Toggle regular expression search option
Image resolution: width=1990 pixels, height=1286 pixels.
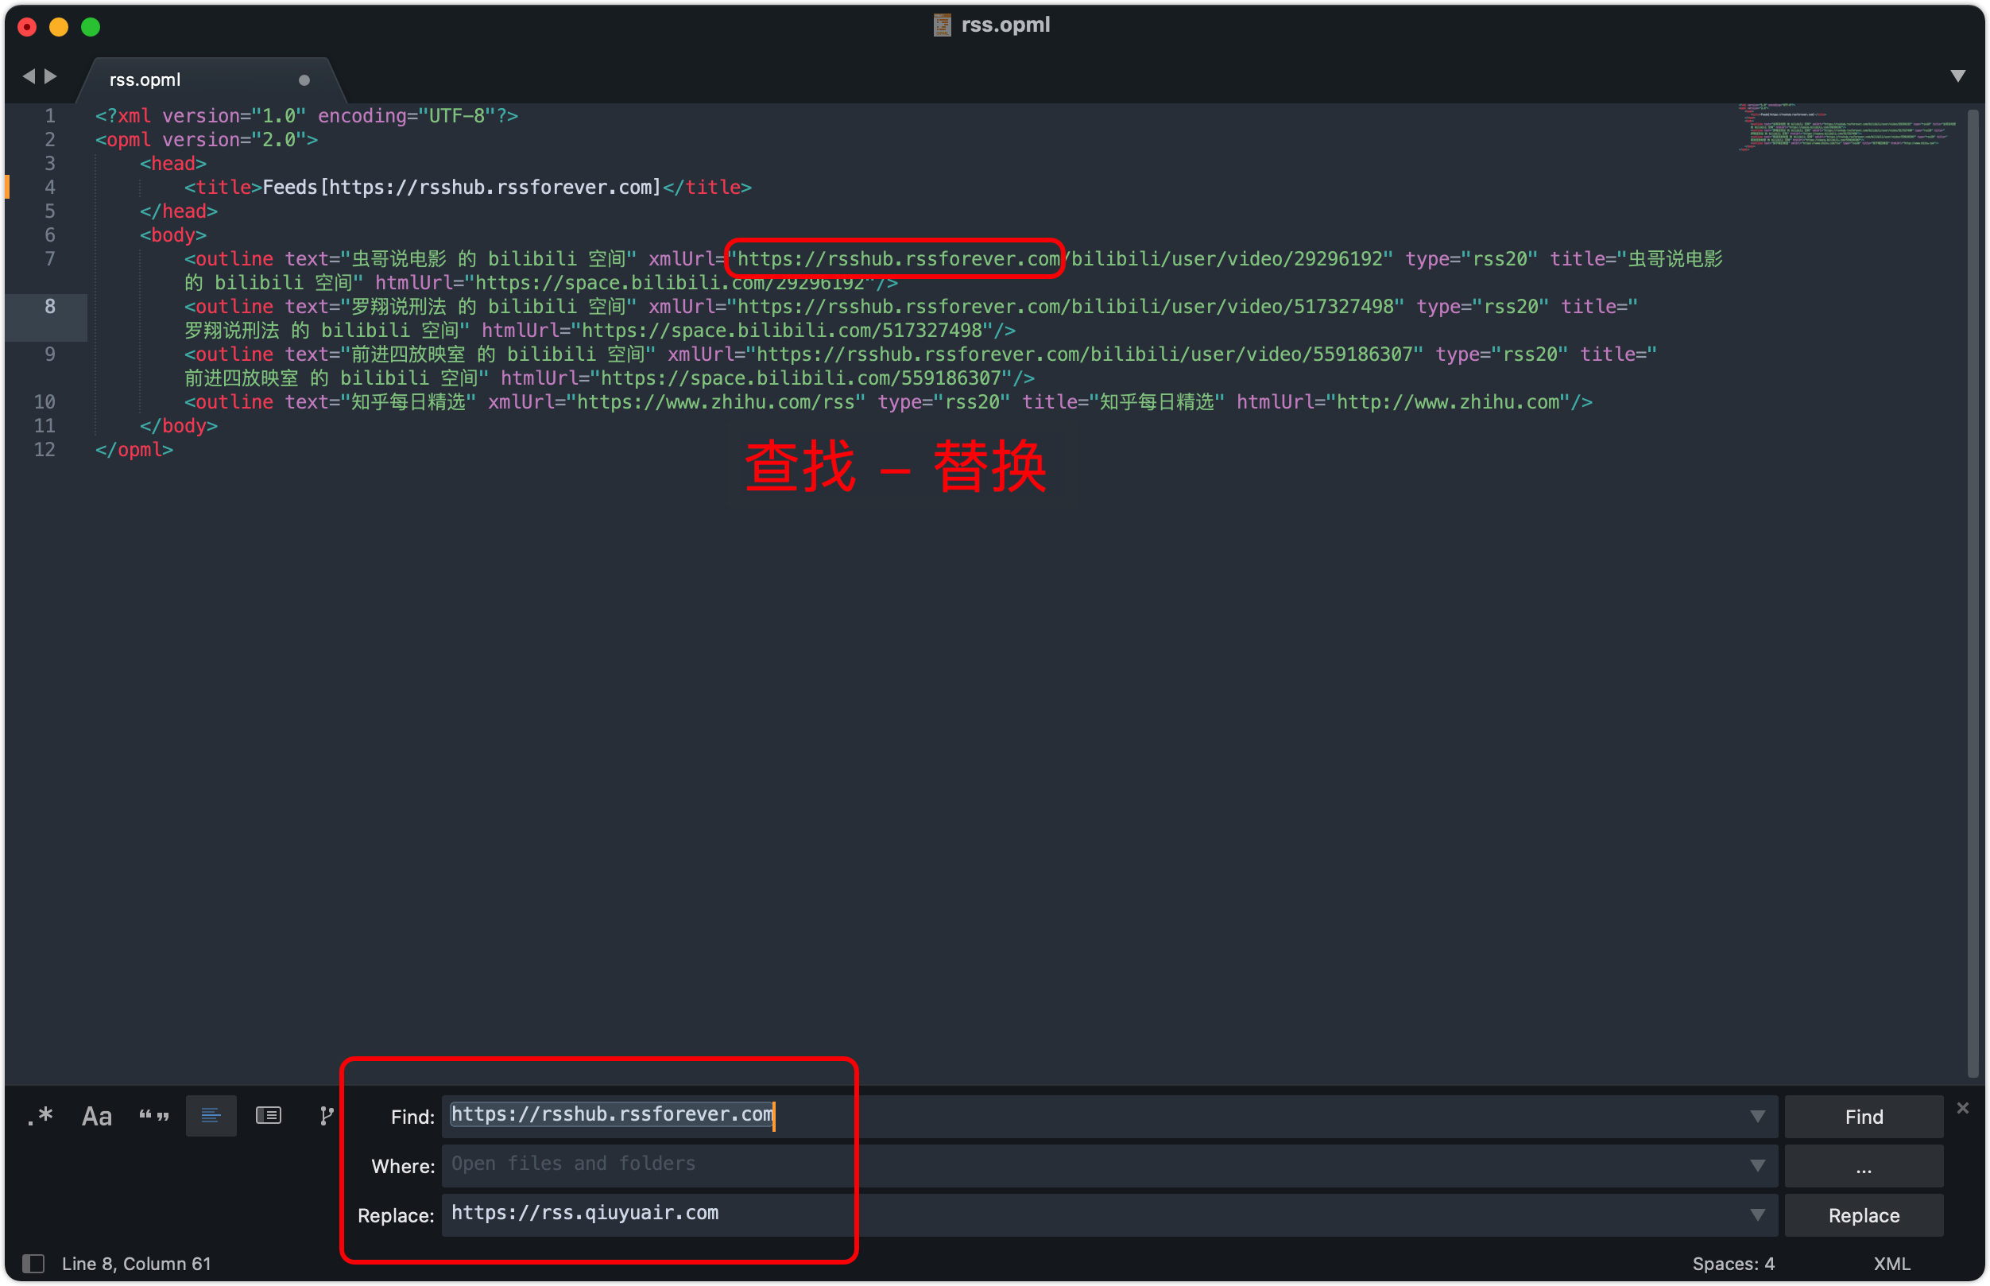(x=39, y=1117)
